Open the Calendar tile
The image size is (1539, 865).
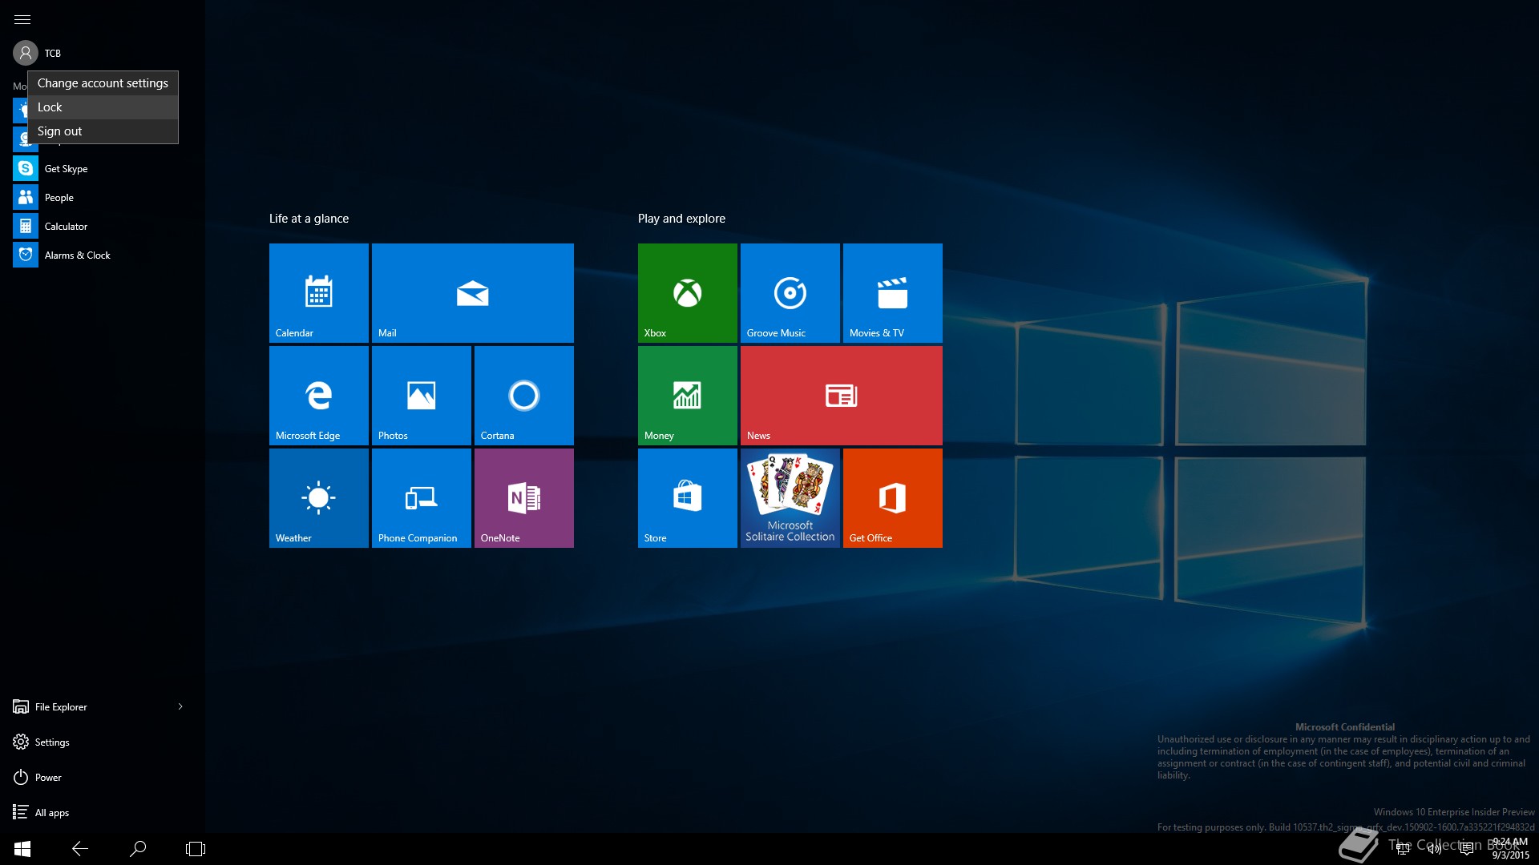(319, 293)
